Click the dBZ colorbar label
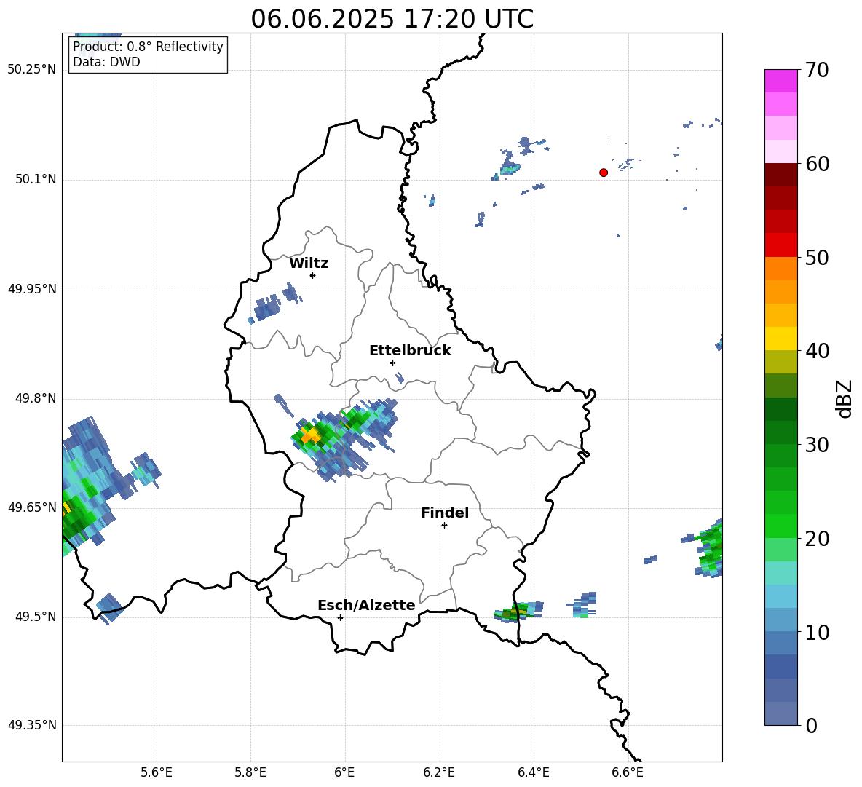This screenshot has height=787, width=862. coord(844,398)
